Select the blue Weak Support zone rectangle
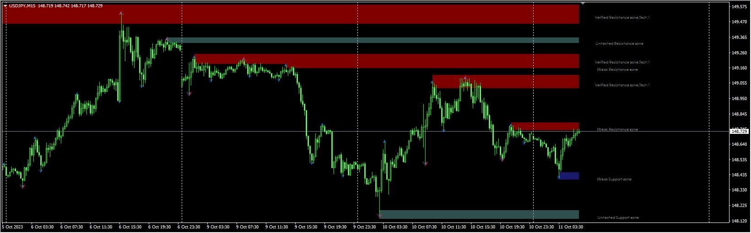 tap(569, 176)
